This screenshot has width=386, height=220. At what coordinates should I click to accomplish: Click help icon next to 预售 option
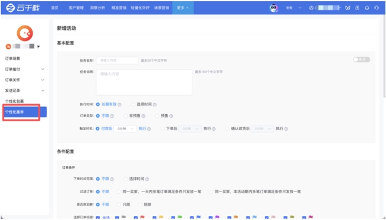tap(171, 116)
